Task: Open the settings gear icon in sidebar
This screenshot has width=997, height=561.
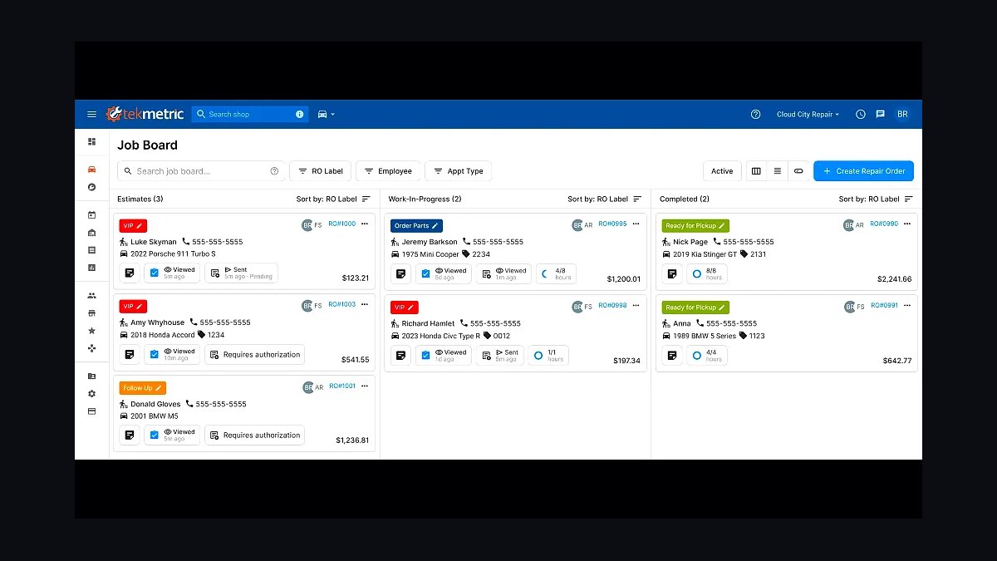Action: pyautogui.click(x=91, y=393)
